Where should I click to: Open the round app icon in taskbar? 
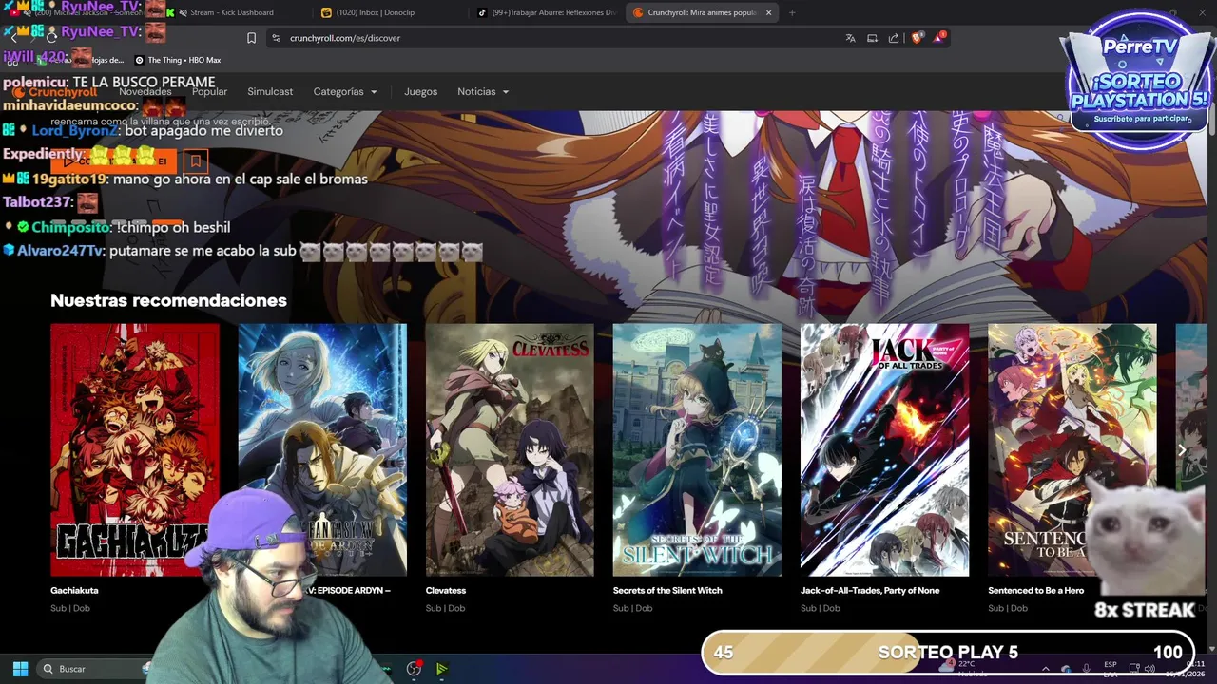point(414,669)
